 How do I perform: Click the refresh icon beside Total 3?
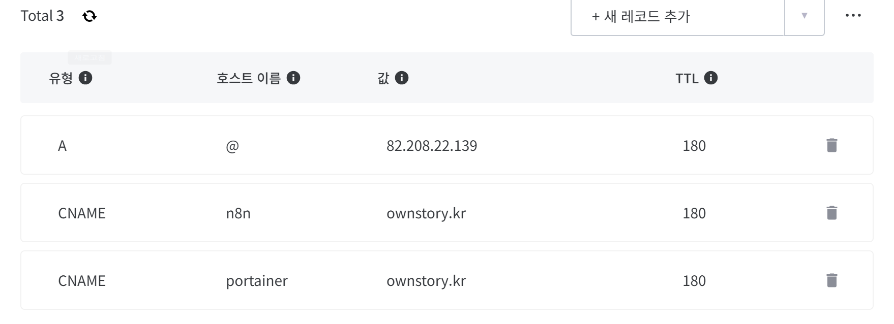coord(90,16)
